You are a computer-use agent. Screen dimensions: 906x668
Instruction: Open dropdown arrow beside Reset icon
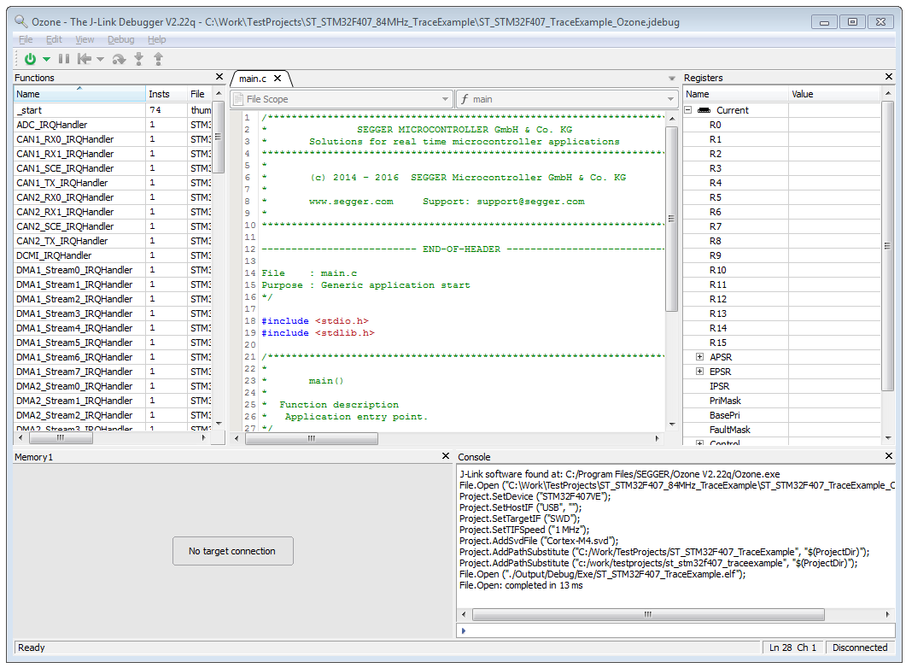point(101,59)
